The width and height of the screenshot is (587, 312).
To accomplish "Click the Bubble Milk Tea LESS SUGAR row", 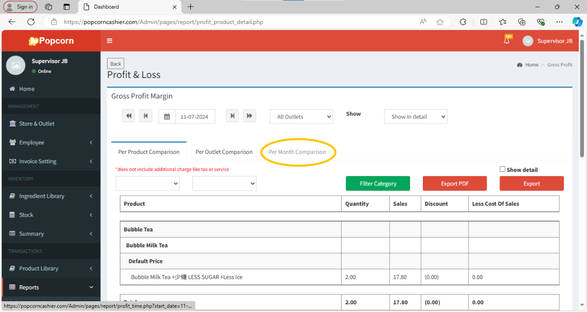I will click(340, 277).
